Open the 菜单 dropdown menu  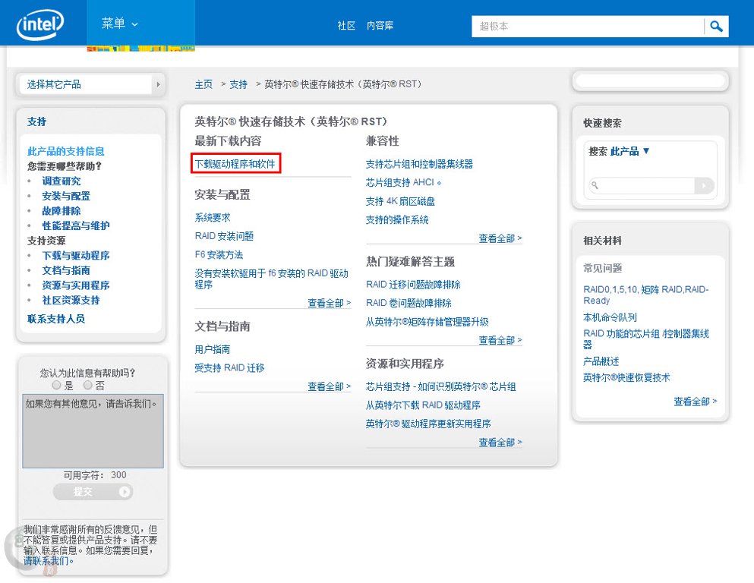120,24
